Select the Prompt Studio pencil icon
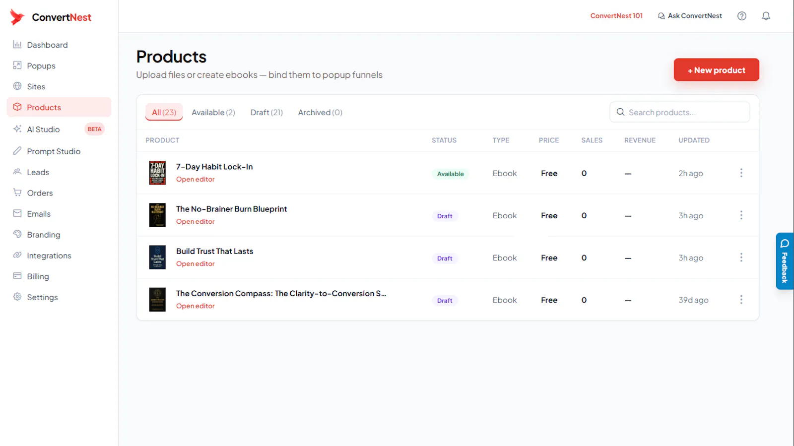The height and width of the screenshot is (446, 794). [17, 151]
